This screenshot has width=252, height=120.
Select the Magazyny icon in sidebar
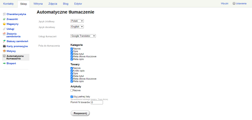pyautogui.click(x=4, y=24)
